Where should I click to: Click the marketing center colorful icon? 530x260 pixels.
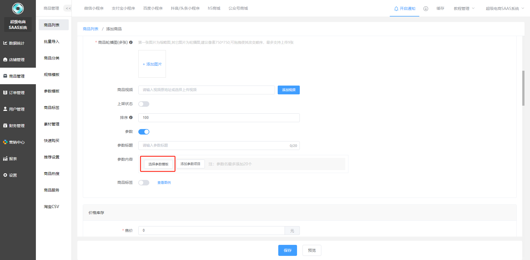[x=5, y=142]
